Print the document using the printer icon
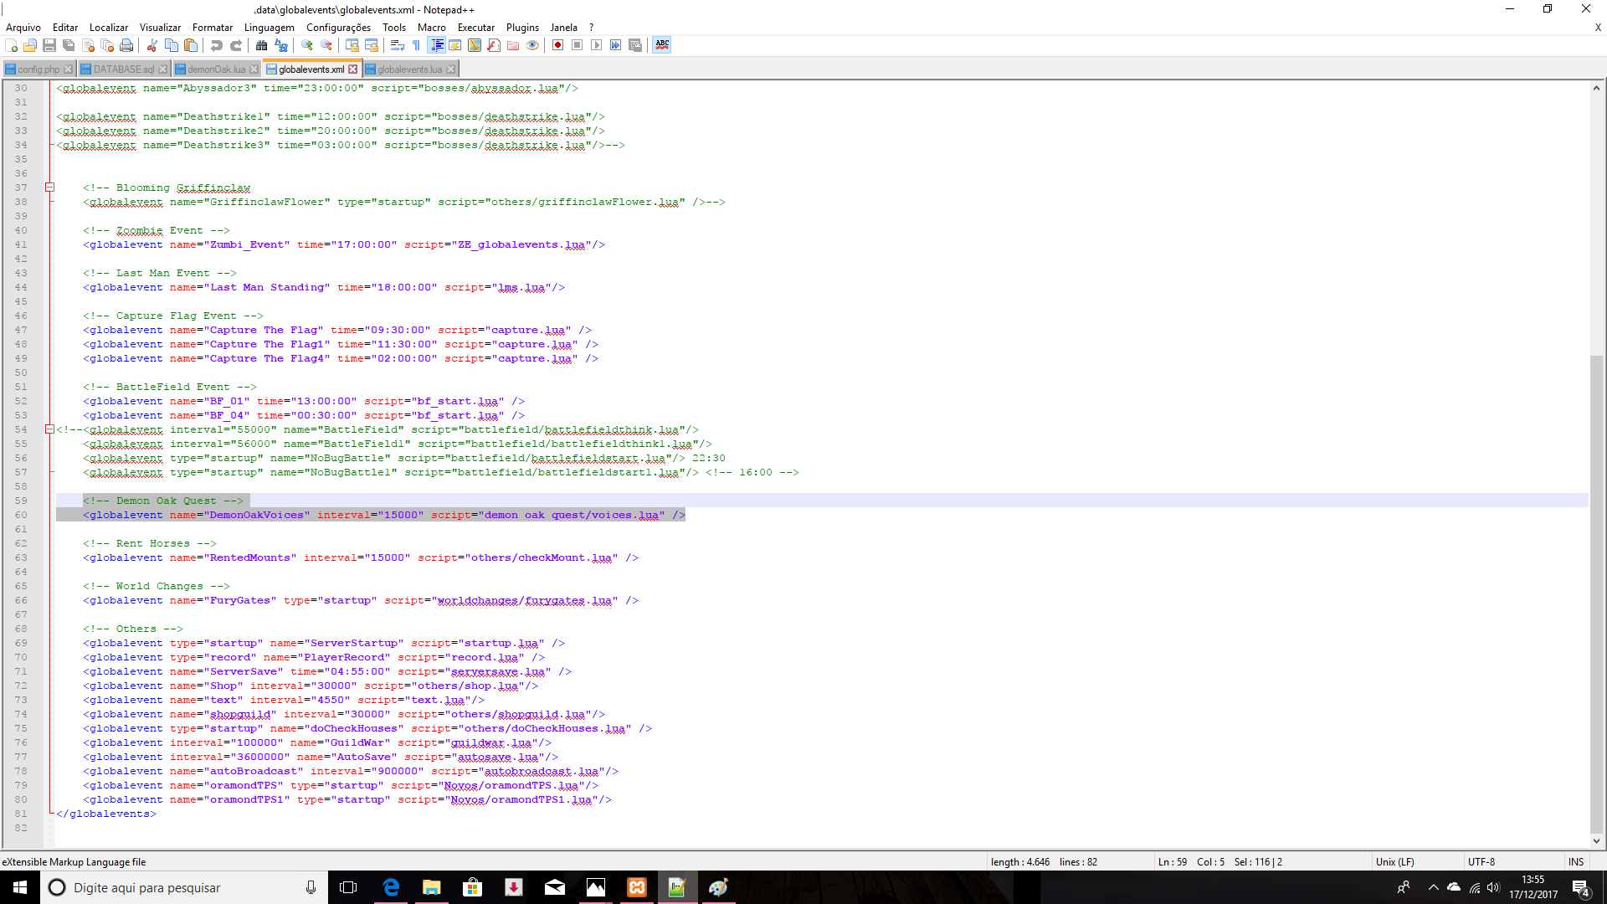This screenshot has width=1607, height=904. point(126,45)
